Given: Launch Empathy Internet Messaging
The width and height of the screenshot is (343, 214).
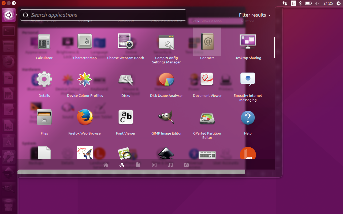Looking at the screenshot, I should (248, 79).
